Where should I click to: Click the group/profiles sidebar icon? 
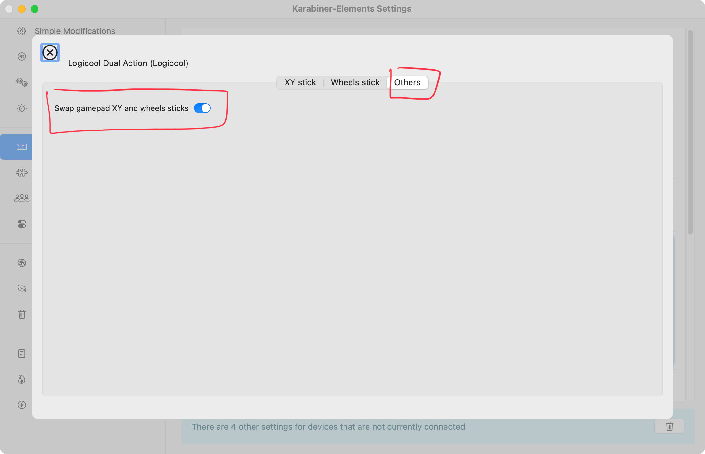[21, 198]
